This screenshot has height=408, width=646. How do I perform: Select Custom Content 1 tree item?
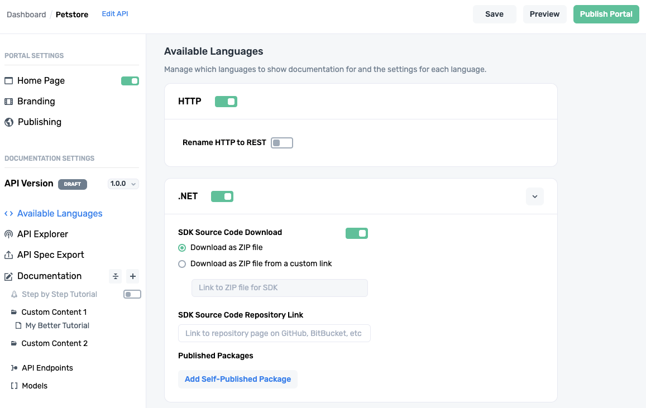click(54, 312)
